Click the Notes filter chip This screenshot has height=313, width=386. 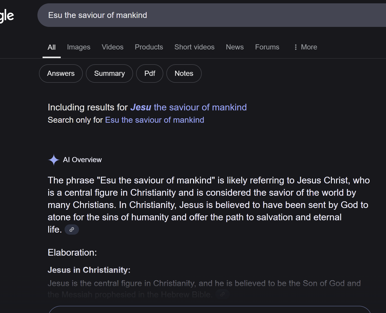[x=184, y=74]
